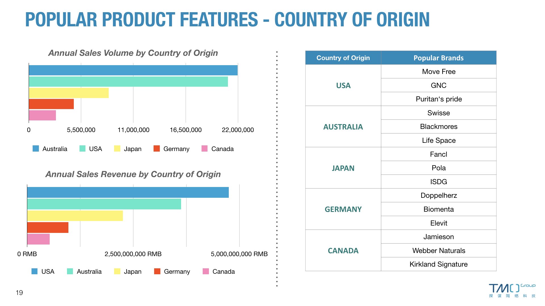
Task: Click the Germany orange legend swatch in volume chart
Action: pyautogui.click(x=157, y=148)
